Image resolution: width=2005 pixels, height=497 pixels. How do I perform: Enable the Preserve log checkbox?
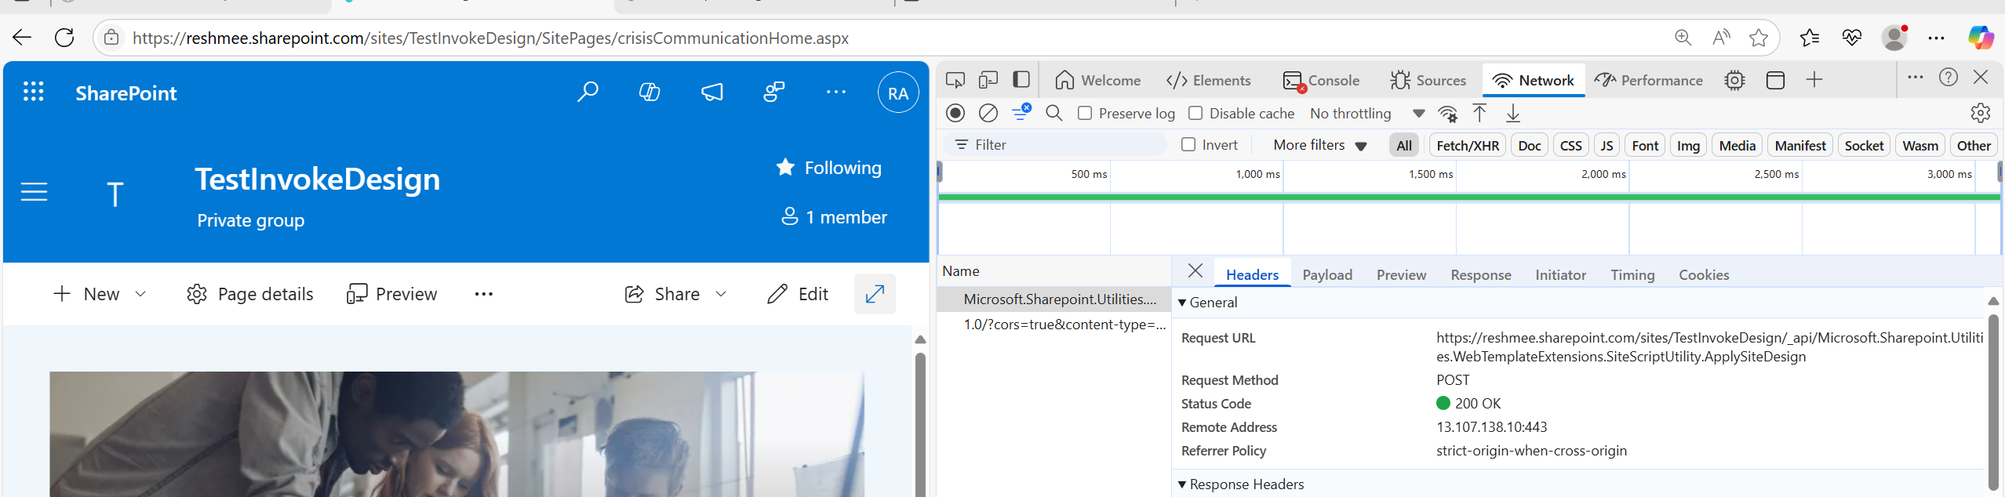[1085, 114]
